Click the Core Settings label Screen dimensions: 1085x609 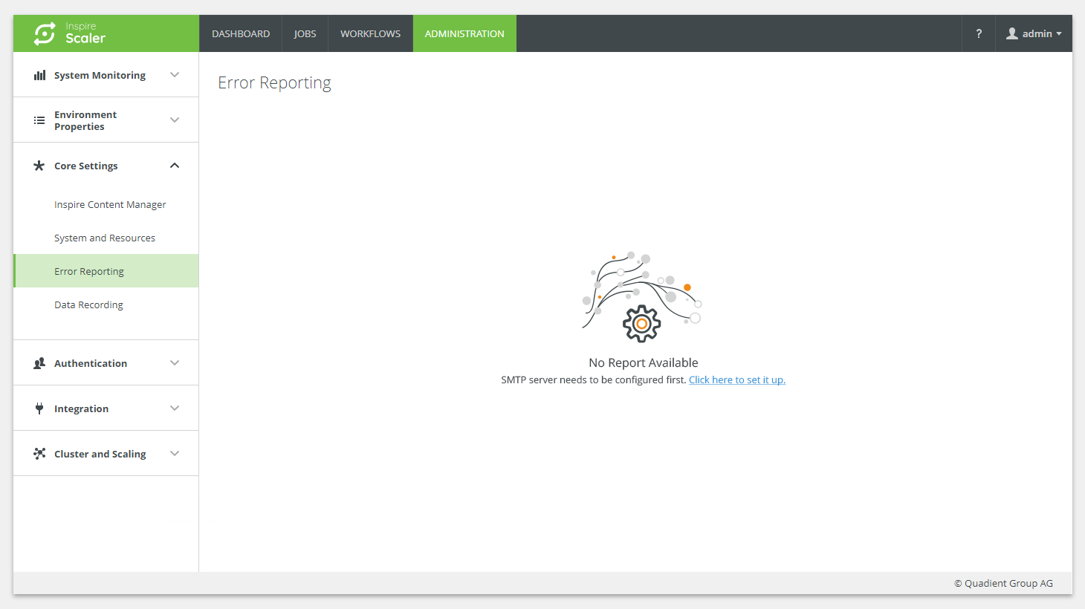coord(85,166)
